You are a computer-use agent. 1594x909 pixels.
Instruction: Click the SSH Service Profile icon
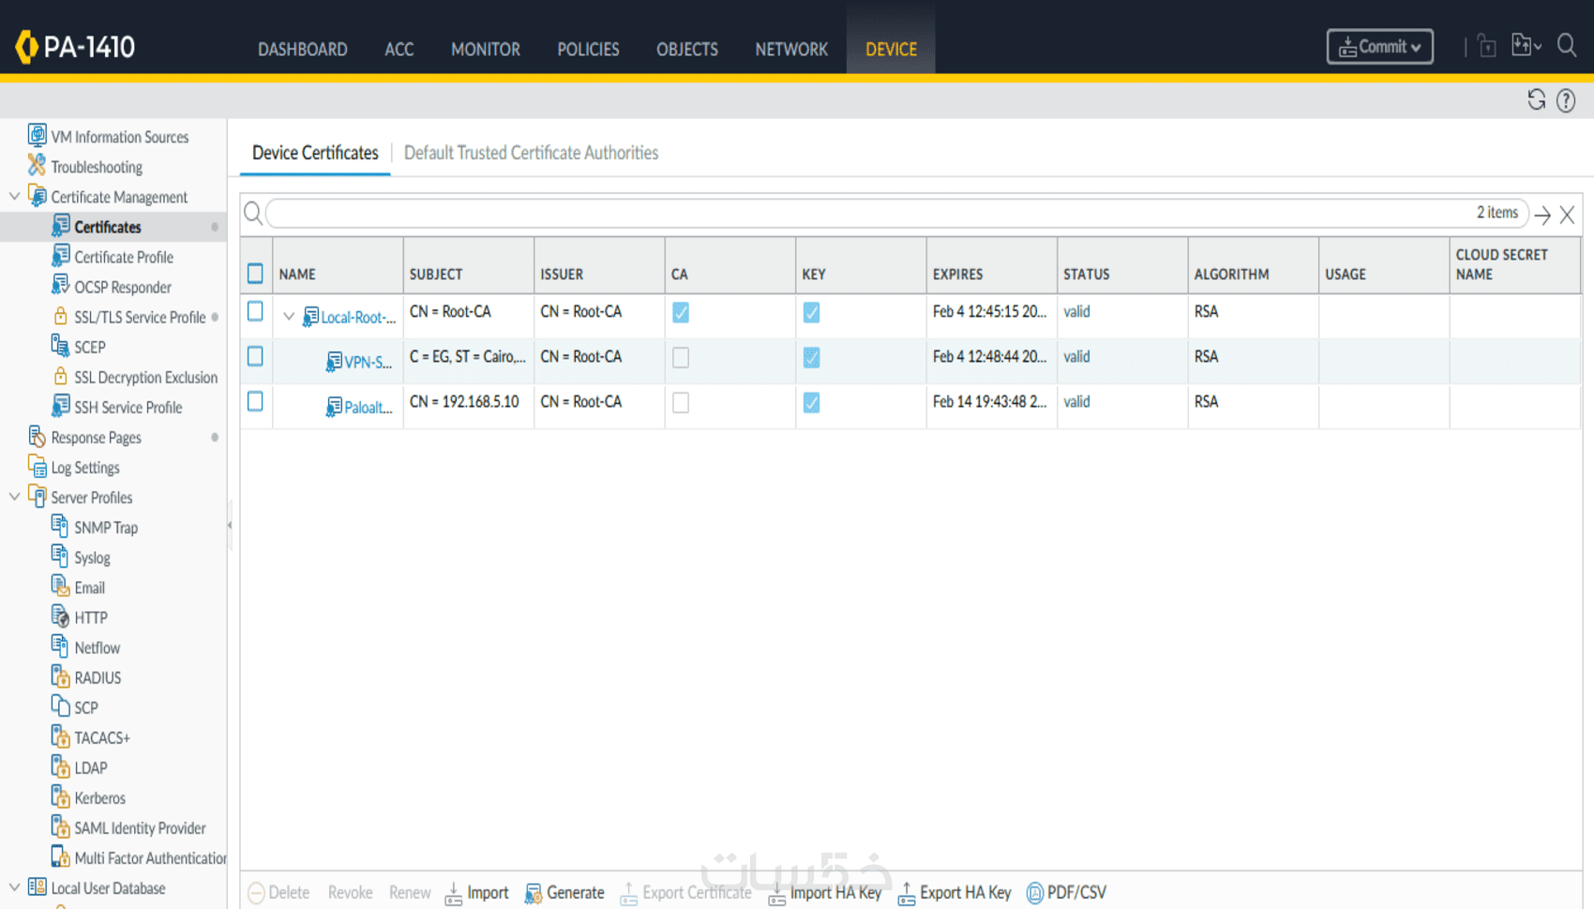coord(61,406)
